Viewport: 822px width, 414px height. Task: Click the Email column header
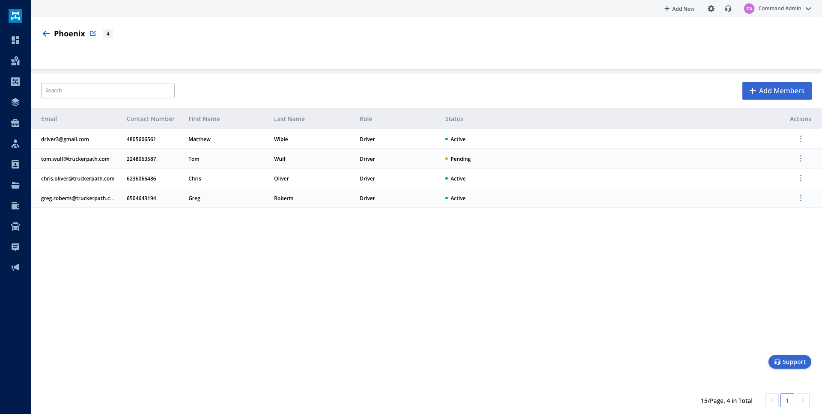[49, 119]
